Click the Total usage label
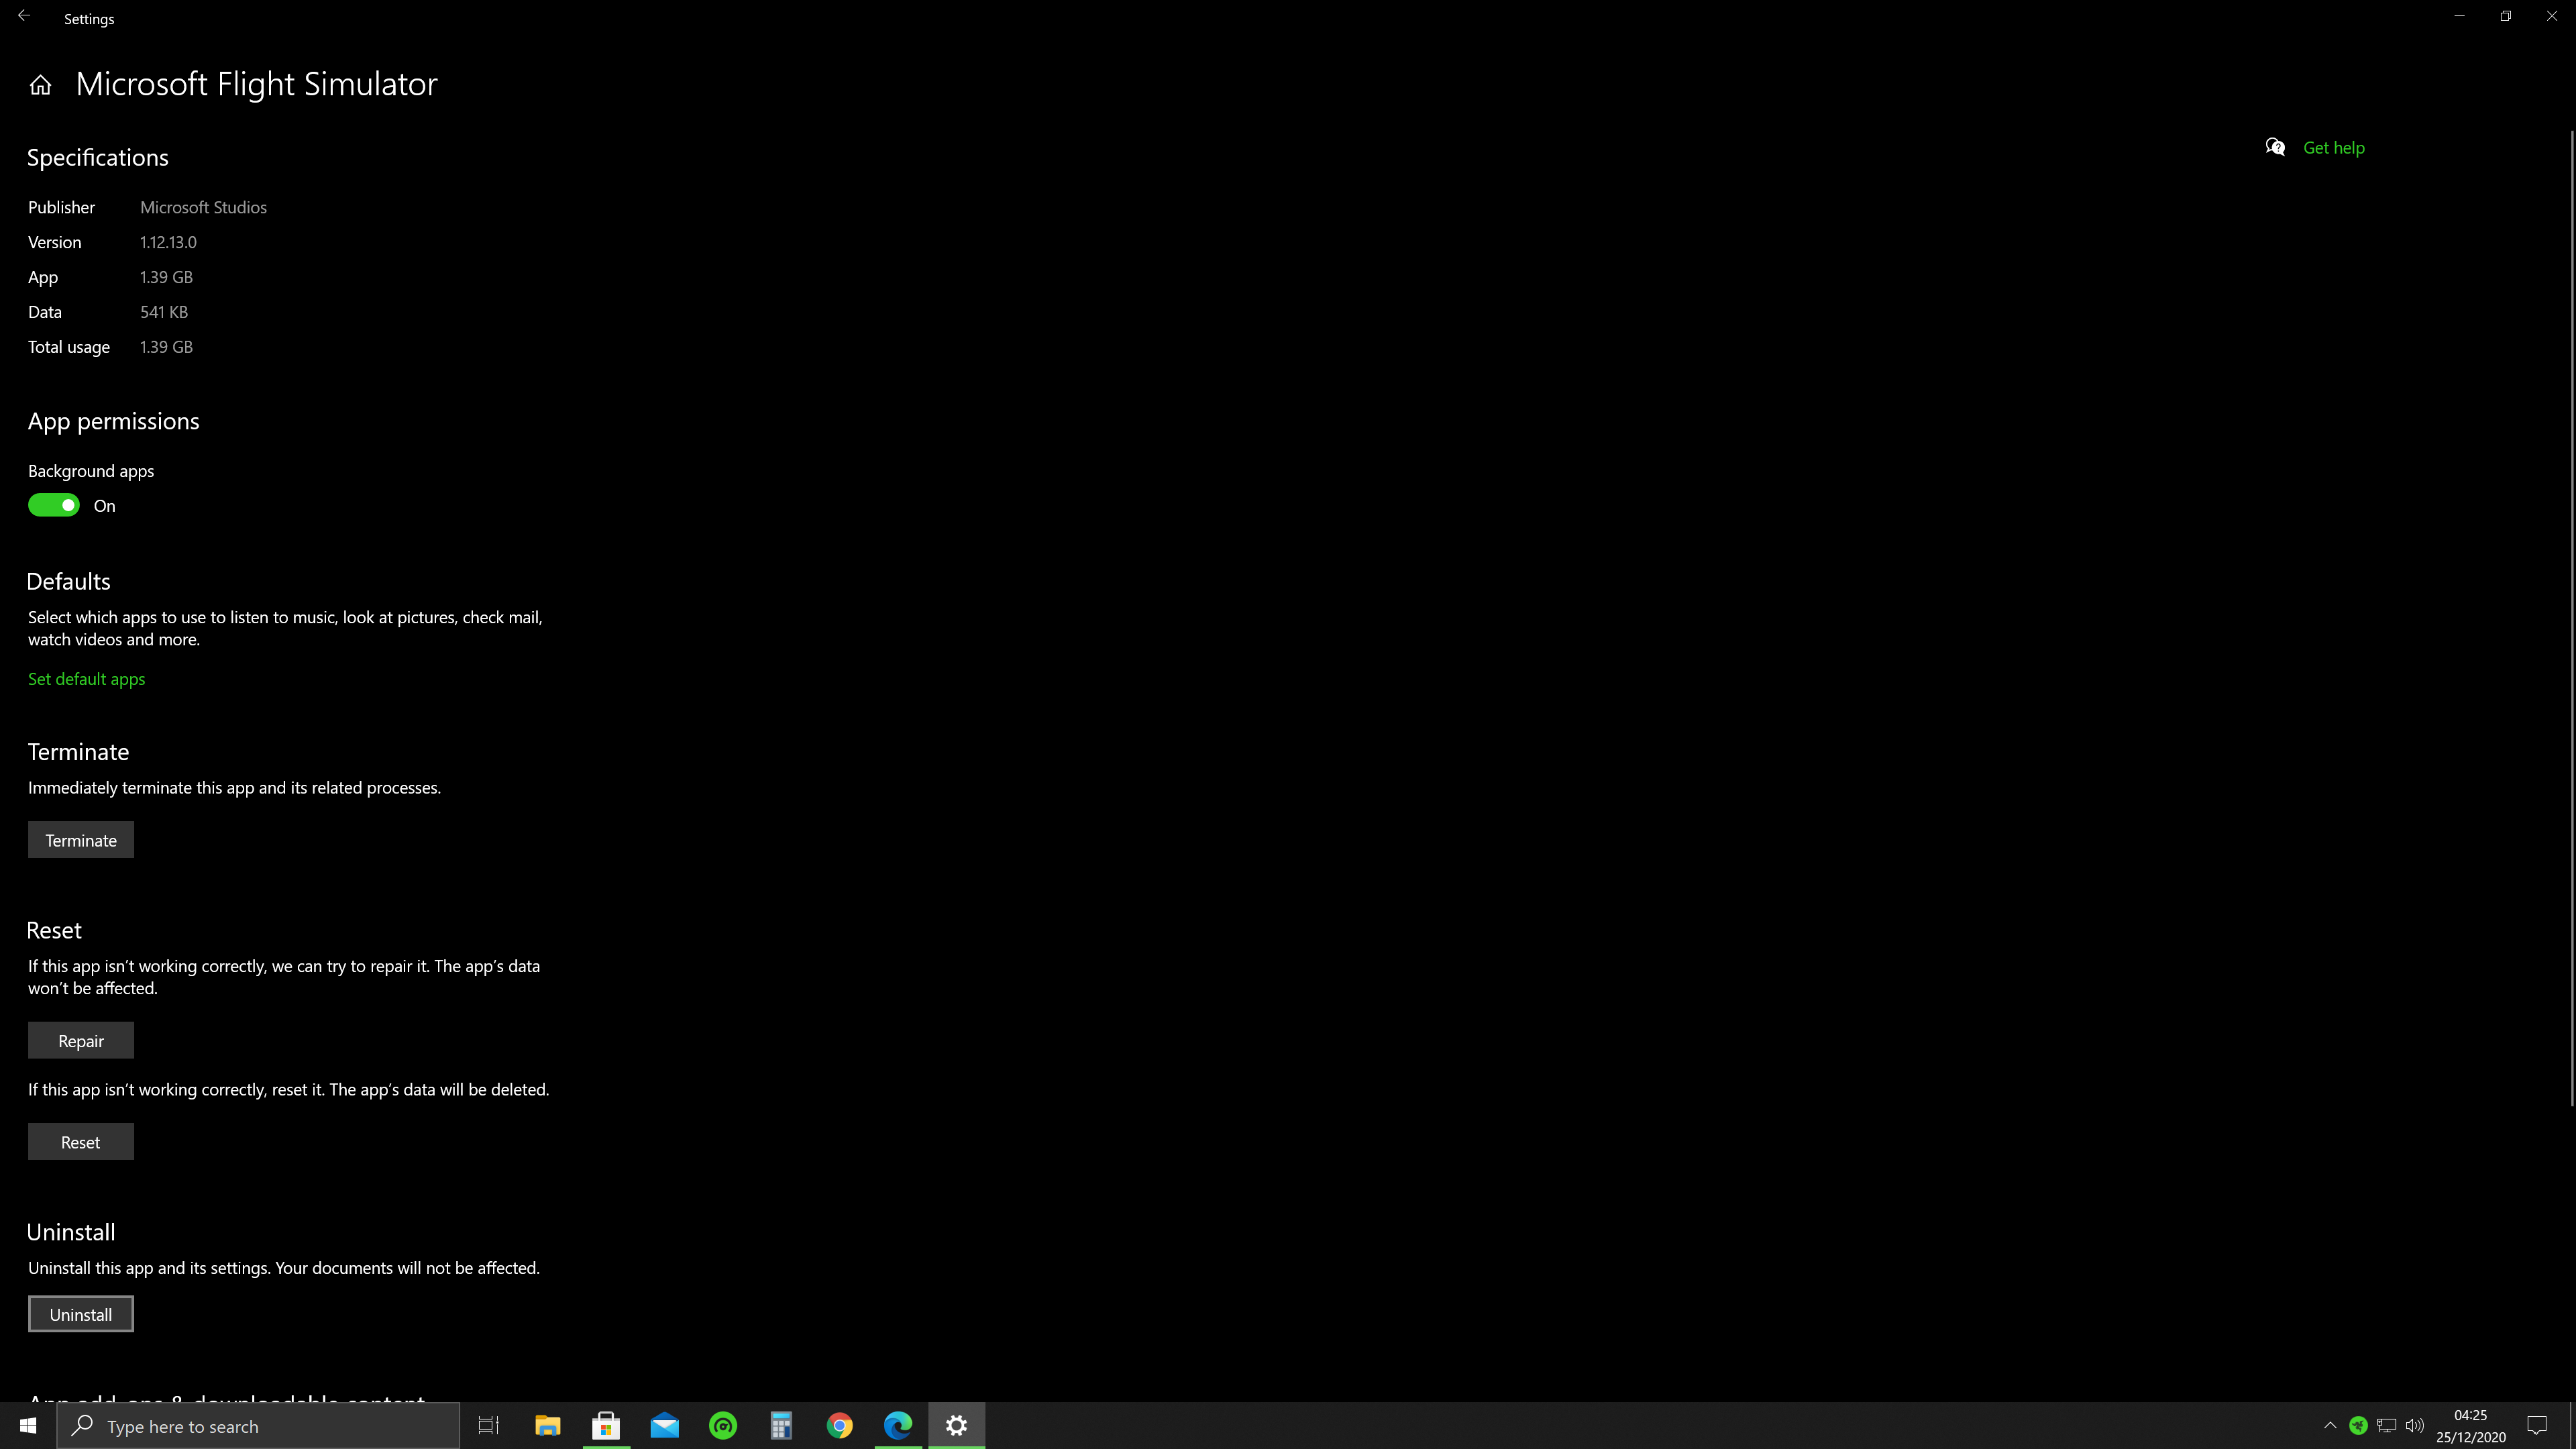This screenshot has width=2576, height=1449. click(69, 347)
